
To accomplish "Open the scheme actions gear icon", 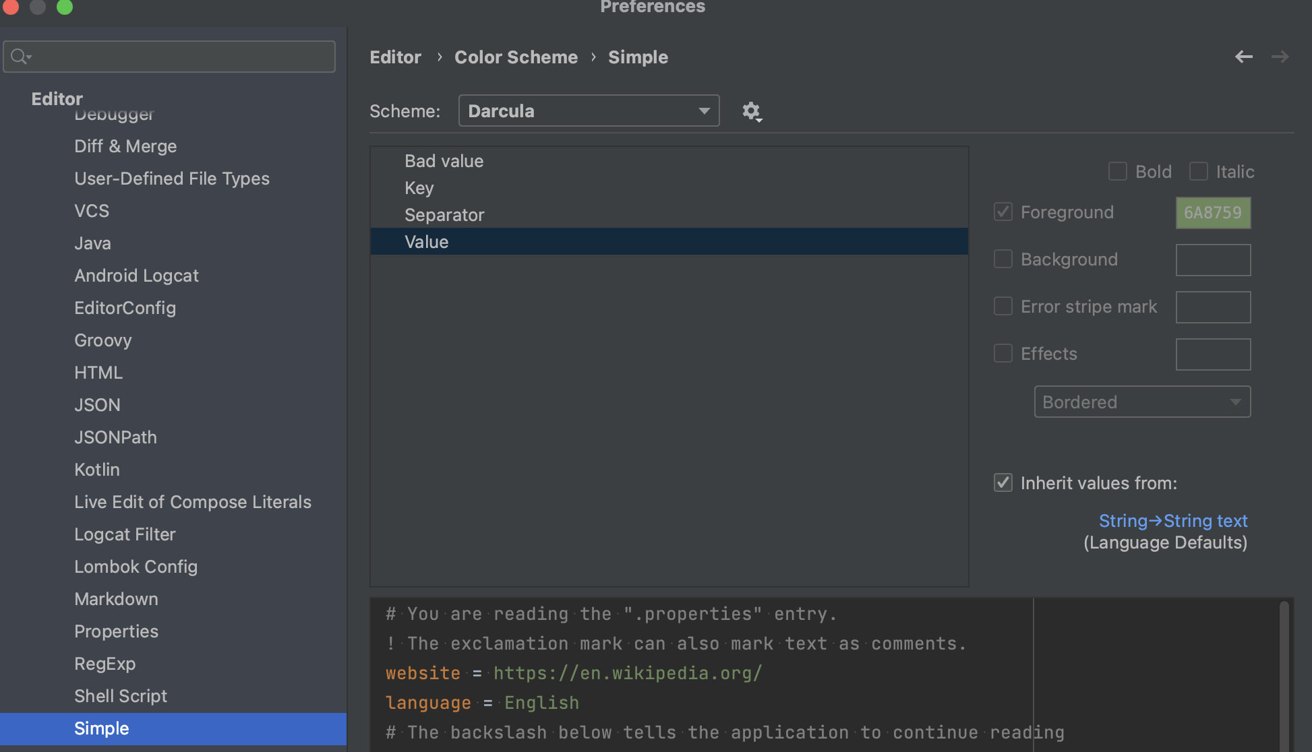I will click(751, 111).
